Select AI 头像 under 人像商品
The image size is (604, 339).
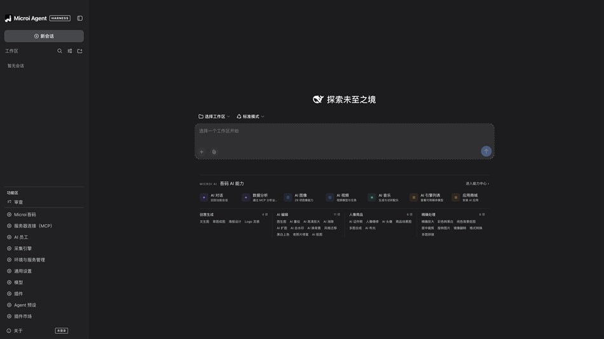pyautogui.click(x=387, y=222)
